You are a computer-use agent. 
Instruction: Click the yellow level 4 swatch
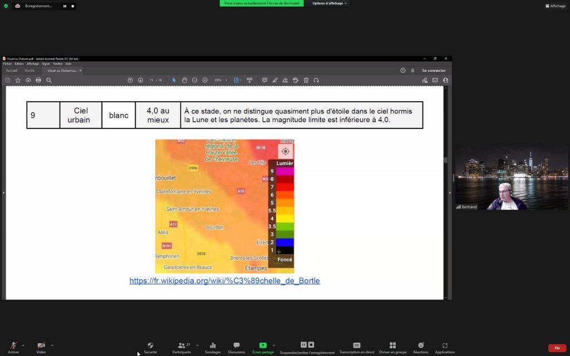(x=285, y=218)
